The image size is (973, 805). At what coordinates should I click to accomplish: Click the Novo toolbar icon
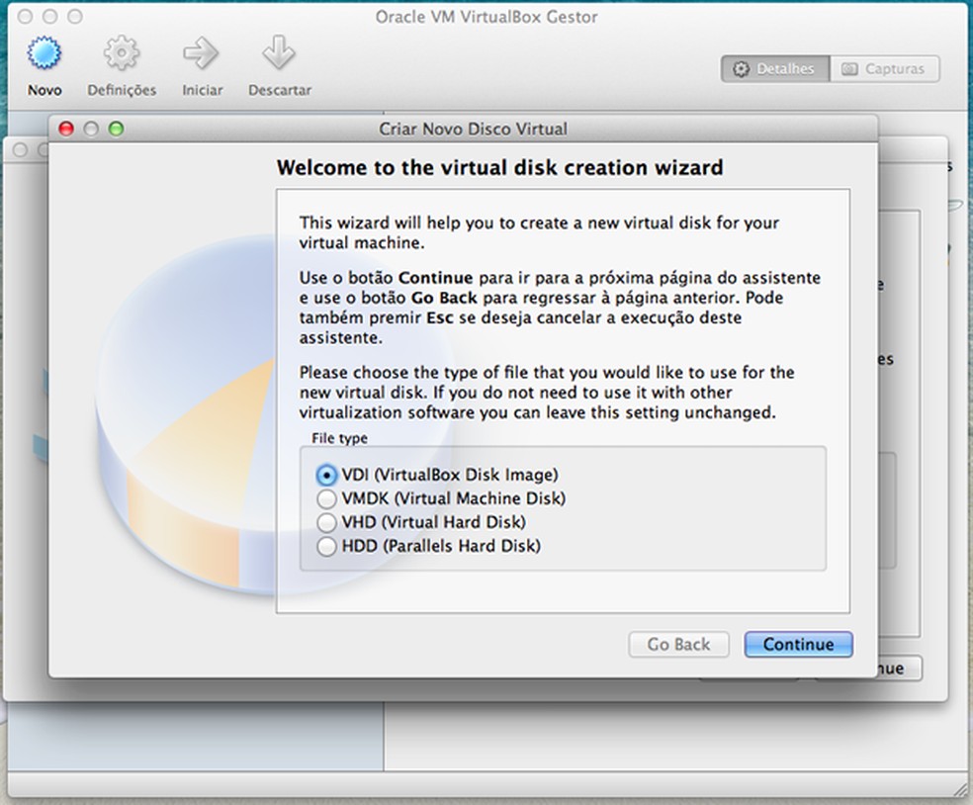pos(44,53)
